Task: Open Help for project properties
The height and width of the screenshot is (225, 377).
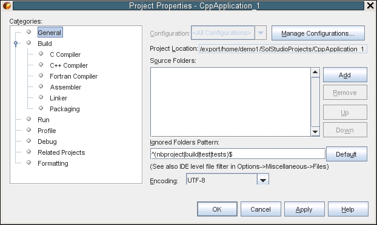Action: pyautogui.click(x=348, y=209)
